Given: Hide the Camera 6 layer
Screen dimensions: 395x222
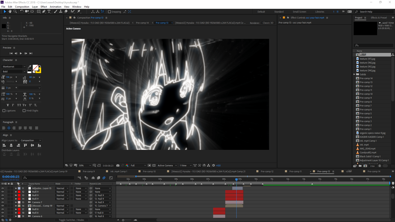Looking at the screenshot, I should [3, 216].
